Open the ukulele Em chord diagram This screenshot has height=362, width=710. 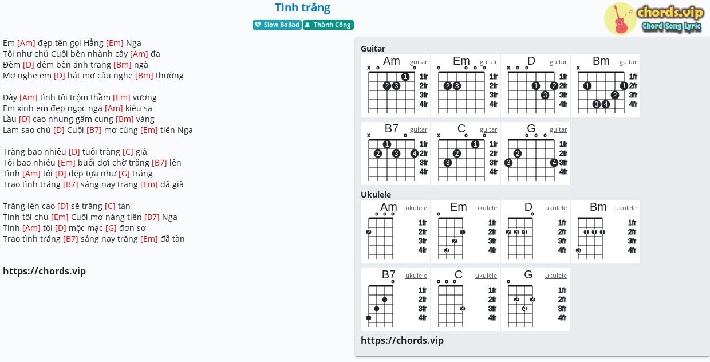pyautogui.click(x=466, y=232)
